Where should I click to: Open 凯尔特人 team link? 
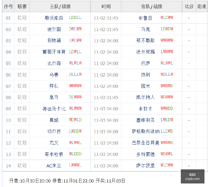(x=145, y=98)
